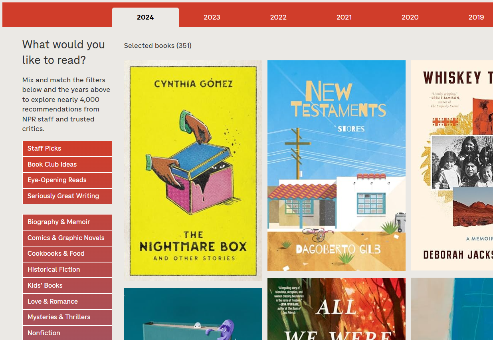The width and height of the screenshot is (493, 340).
Task: Open the Whiskey memoir cover by Deborah Jackson
Action: (x=452, y=165)
